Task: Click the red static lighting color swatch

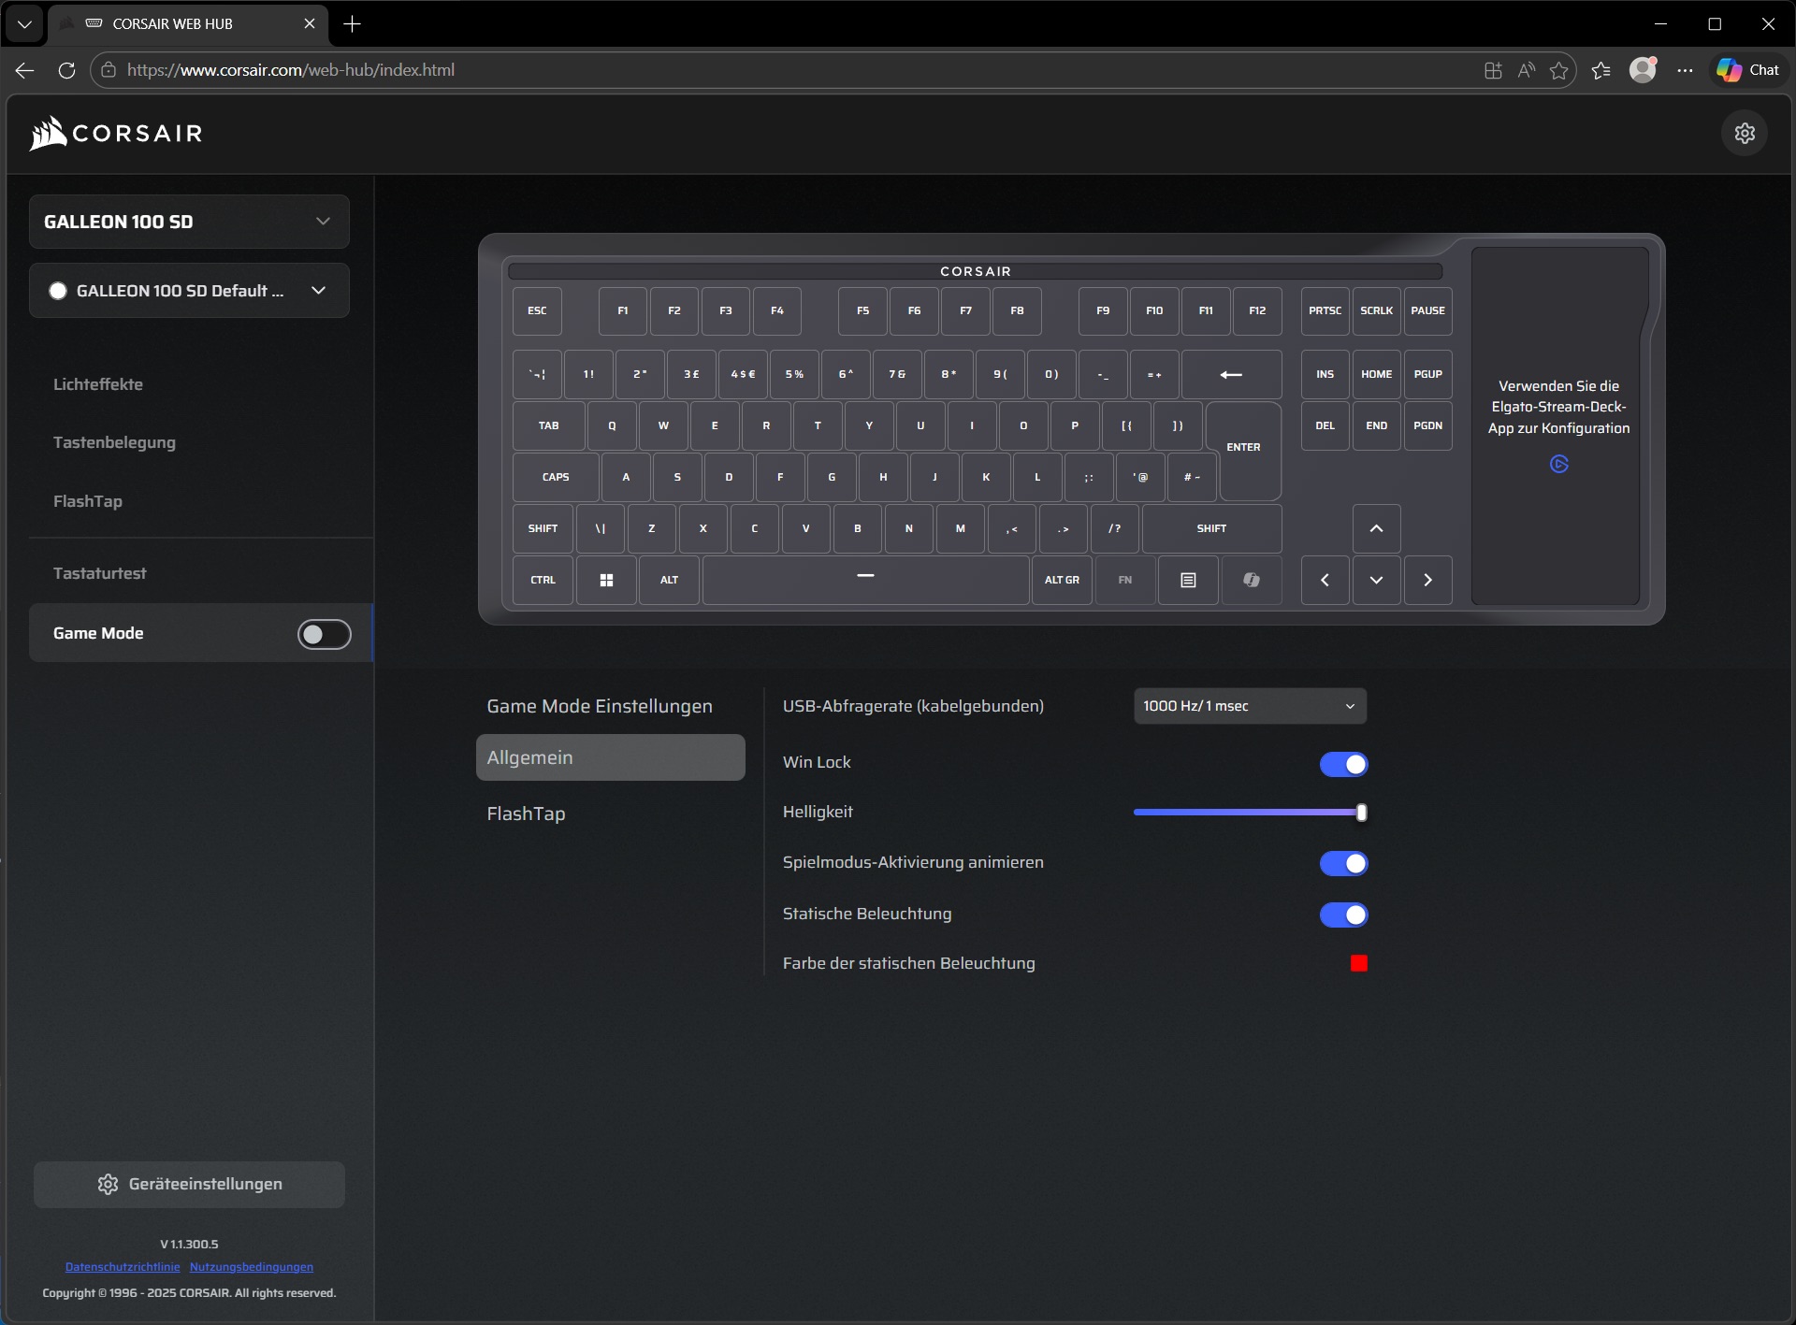Action: coord(1358,963)
